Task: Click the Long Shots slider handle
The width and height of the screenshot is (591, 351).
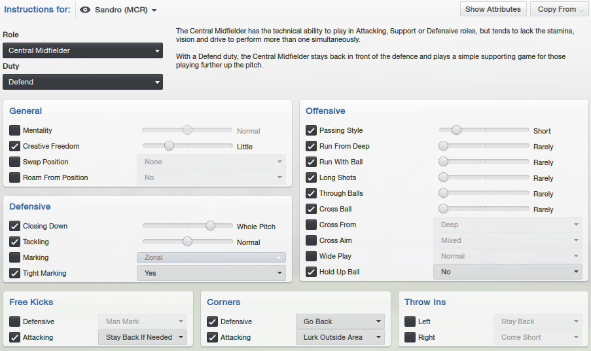Action: [x=443, y=177]
